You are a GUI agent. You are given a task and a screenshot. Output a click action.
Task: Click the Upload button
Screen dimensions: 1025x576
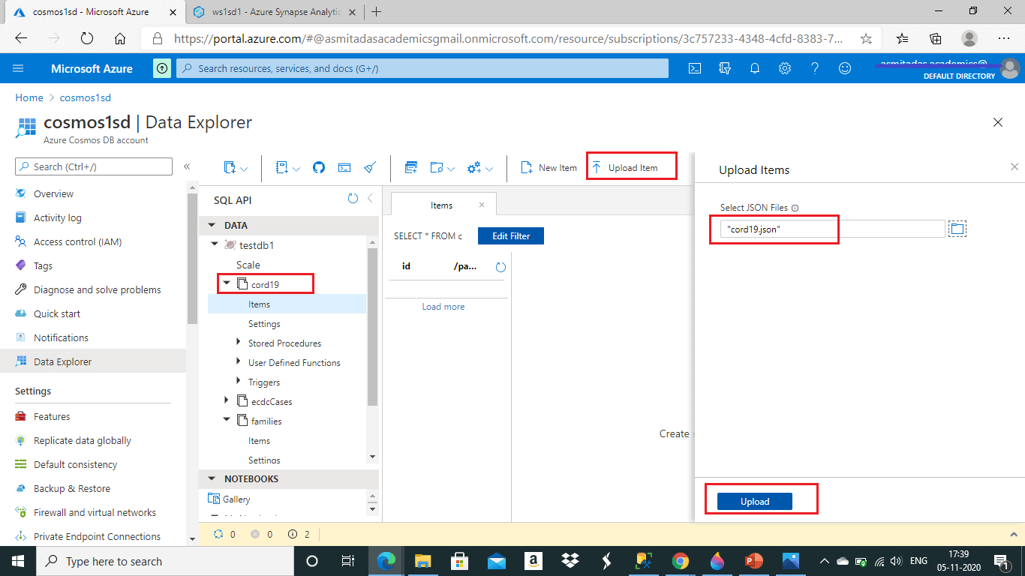(754, 502)
